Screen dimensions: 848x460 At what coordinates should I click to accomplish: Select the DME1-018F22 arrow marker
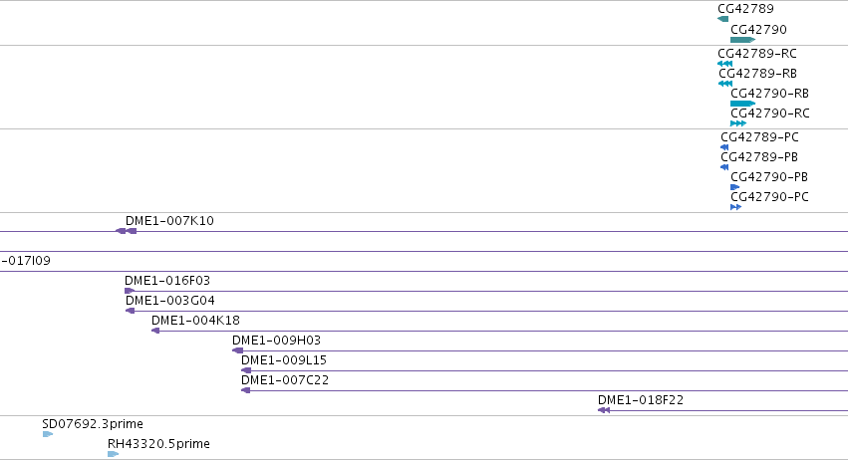click(604, 410)
